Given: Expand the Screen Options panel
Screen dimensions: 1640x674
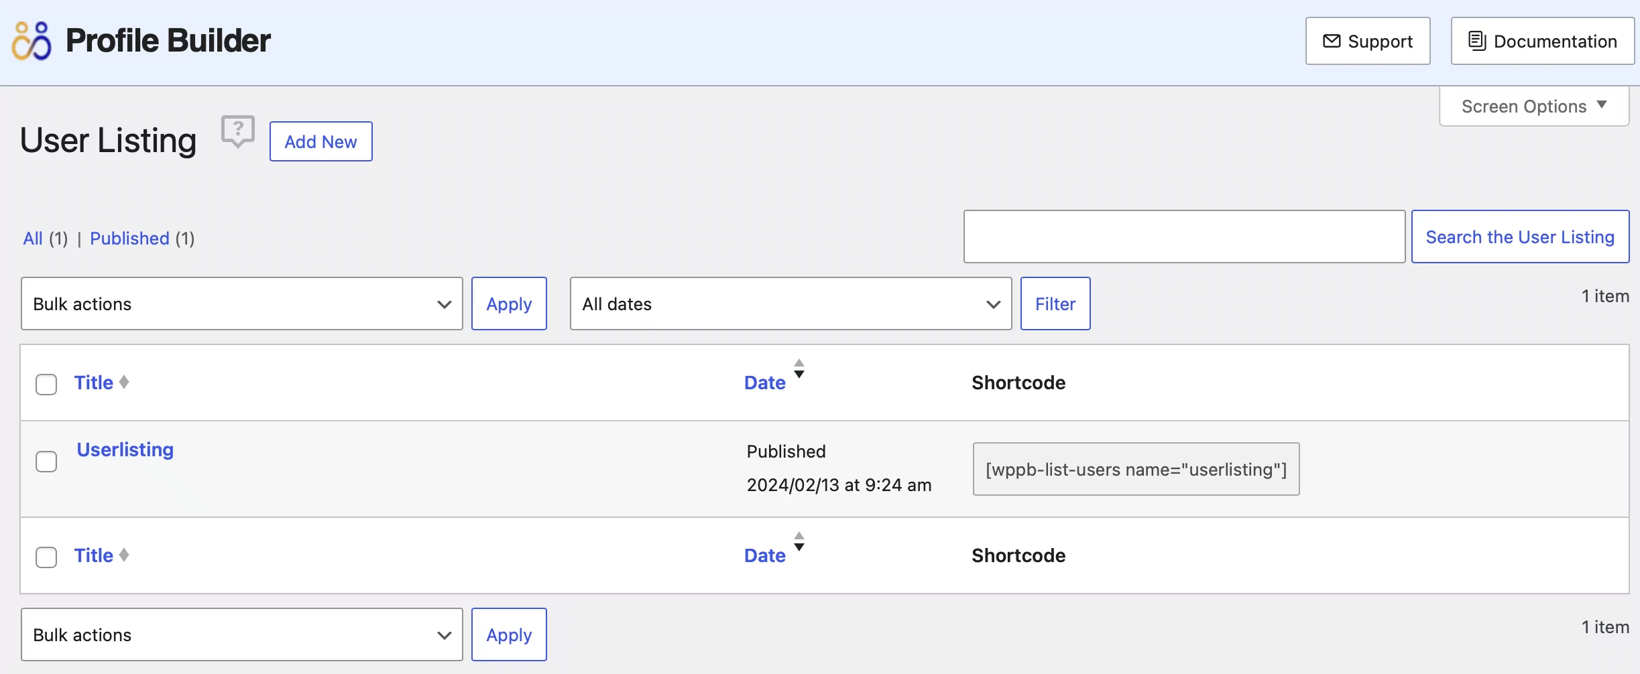Looking at the screenshot, I should [1534, 106].
